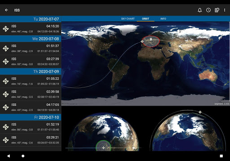Tap the Android home circle button
This screenshot has height=161, width=230.
[x=23, y=156]
